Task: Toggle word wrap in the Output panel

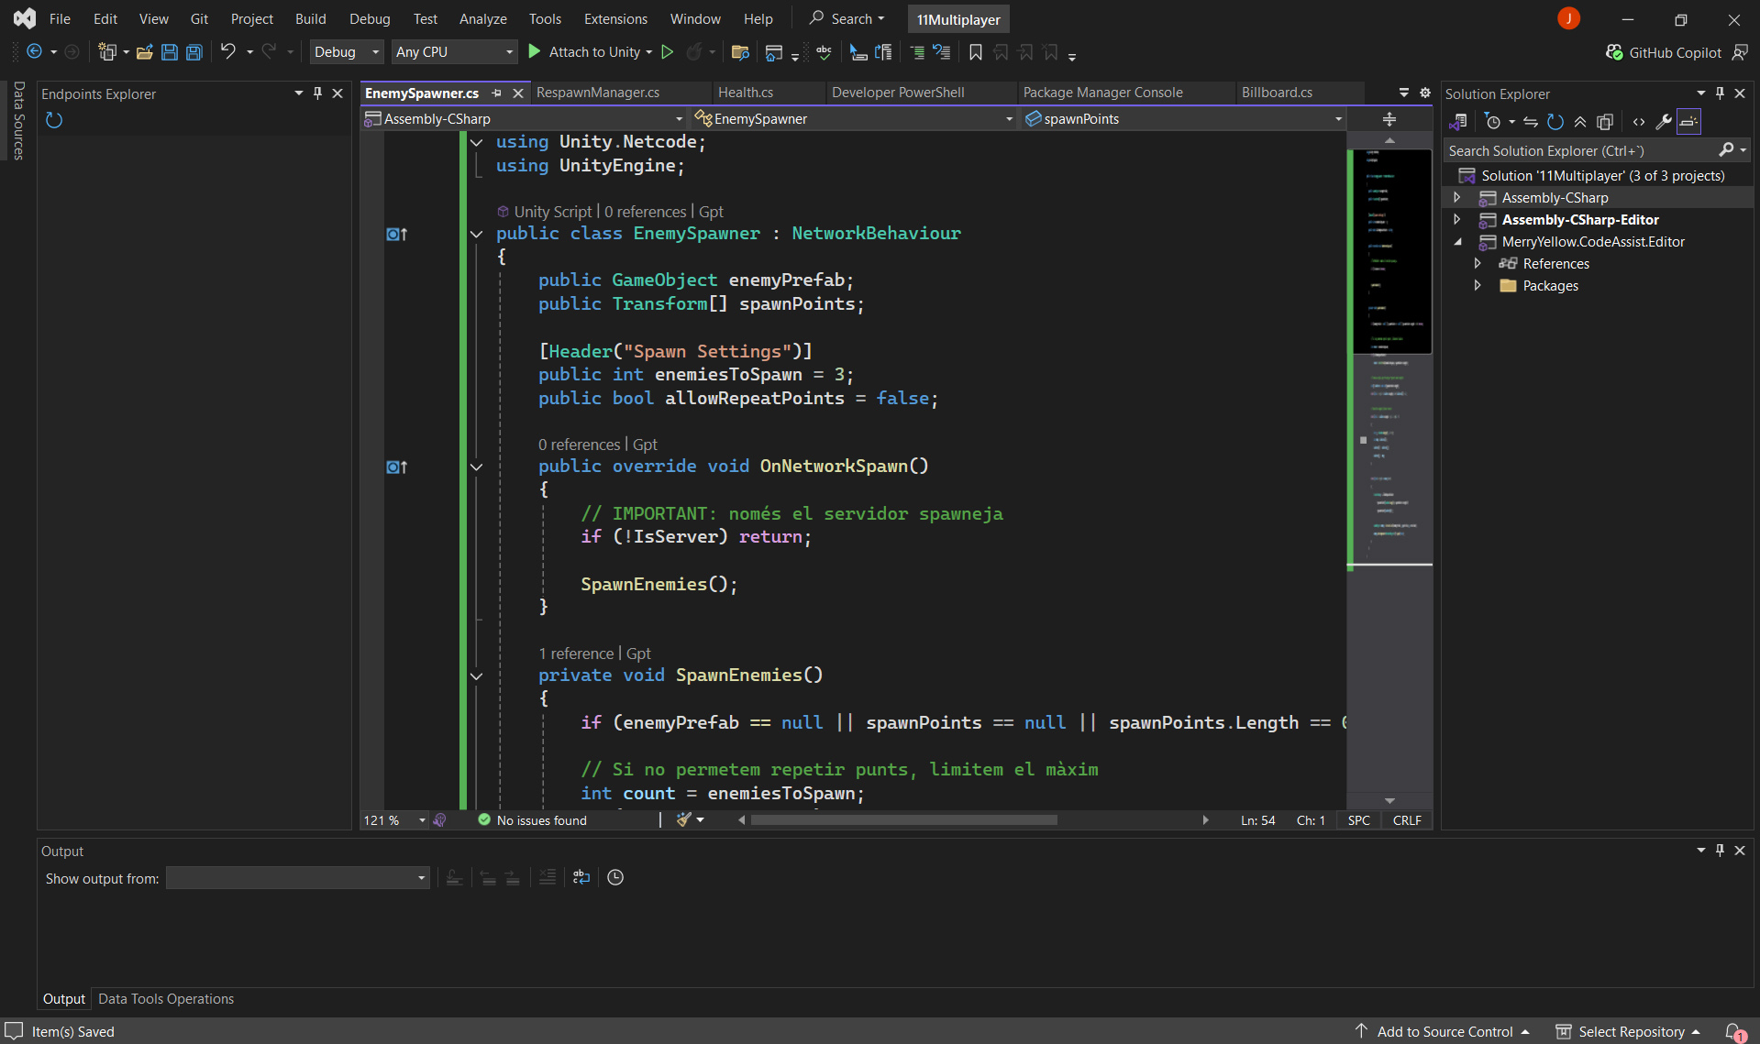Action: [581, 877]
